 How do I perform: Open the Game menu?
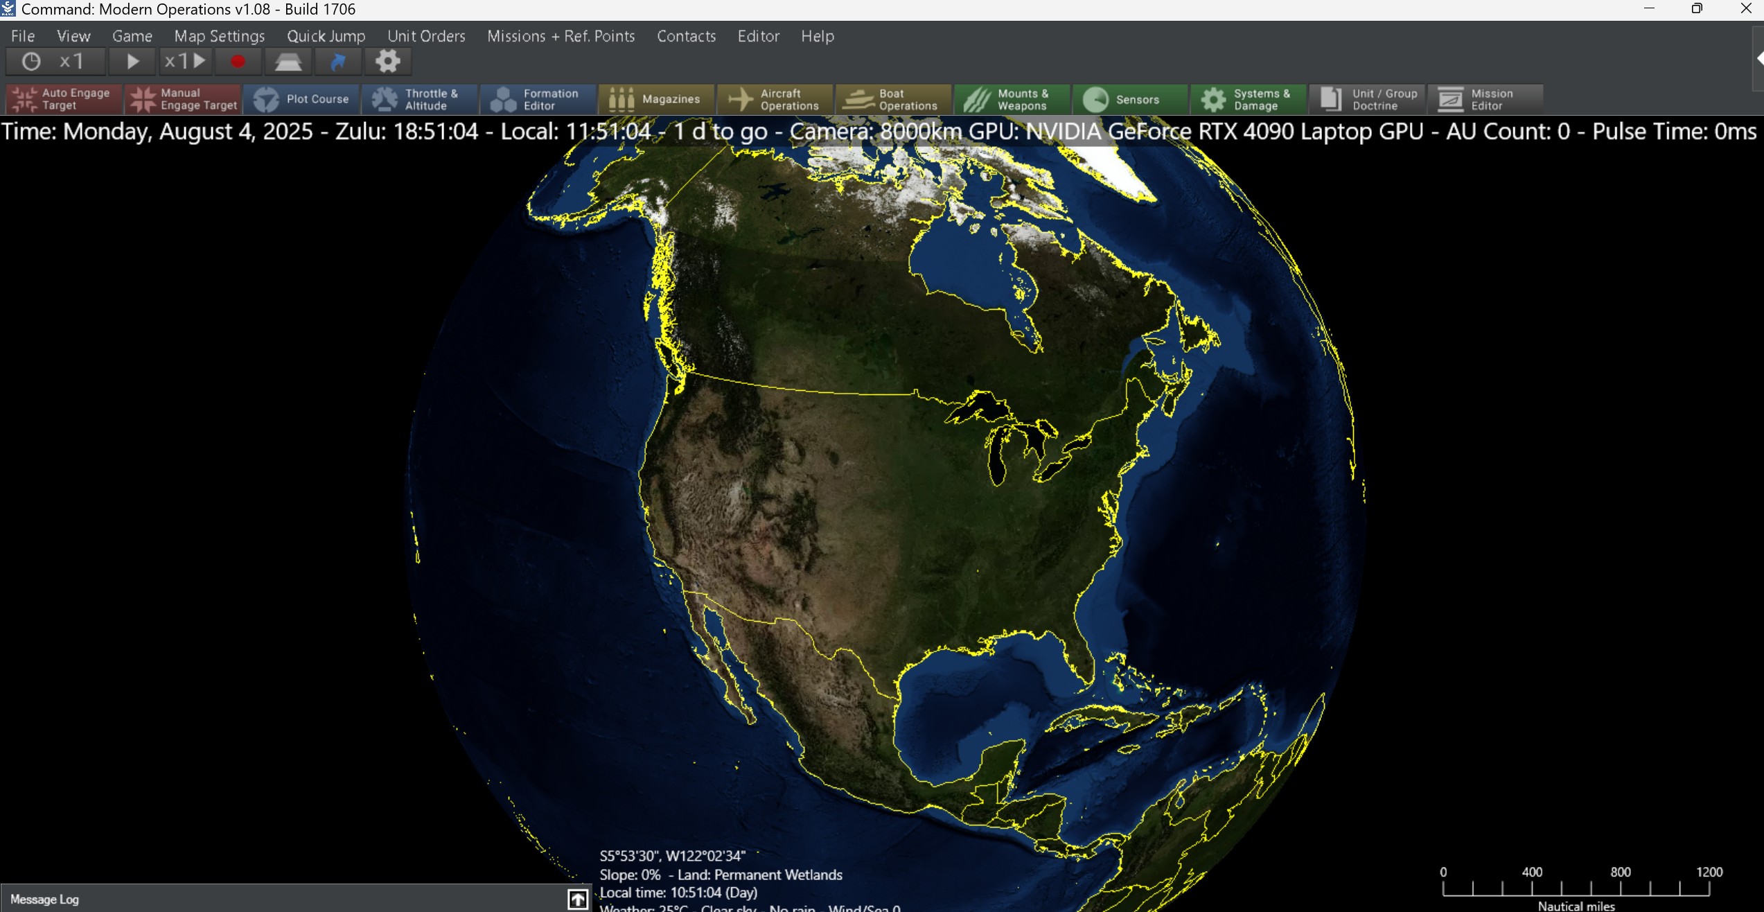132,36
